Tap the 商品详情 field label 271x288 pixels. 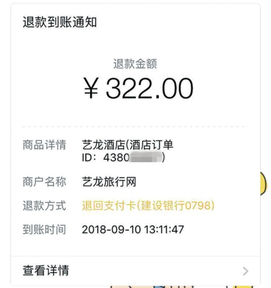[44, 145]
